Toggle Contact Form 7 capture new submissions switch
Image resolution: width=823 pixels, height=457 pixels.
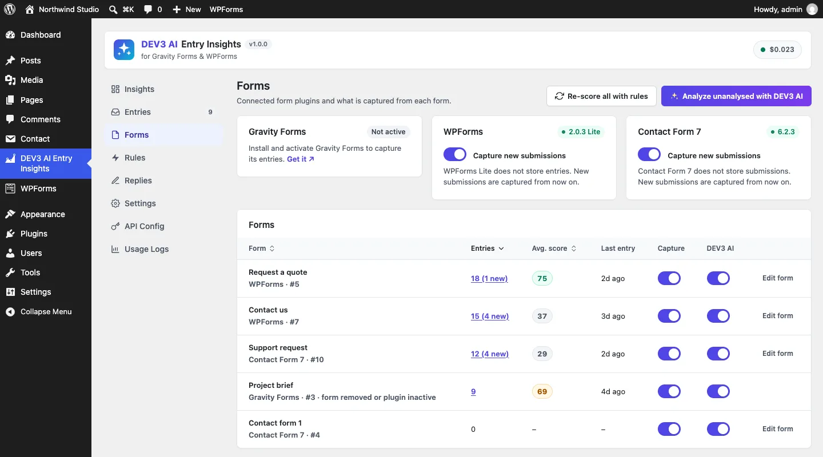click(x=649, y=155)
